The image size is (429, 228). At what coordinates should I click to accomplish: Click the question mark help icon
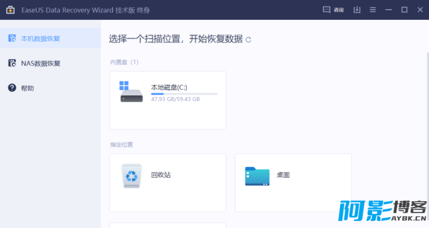[12, 88]
